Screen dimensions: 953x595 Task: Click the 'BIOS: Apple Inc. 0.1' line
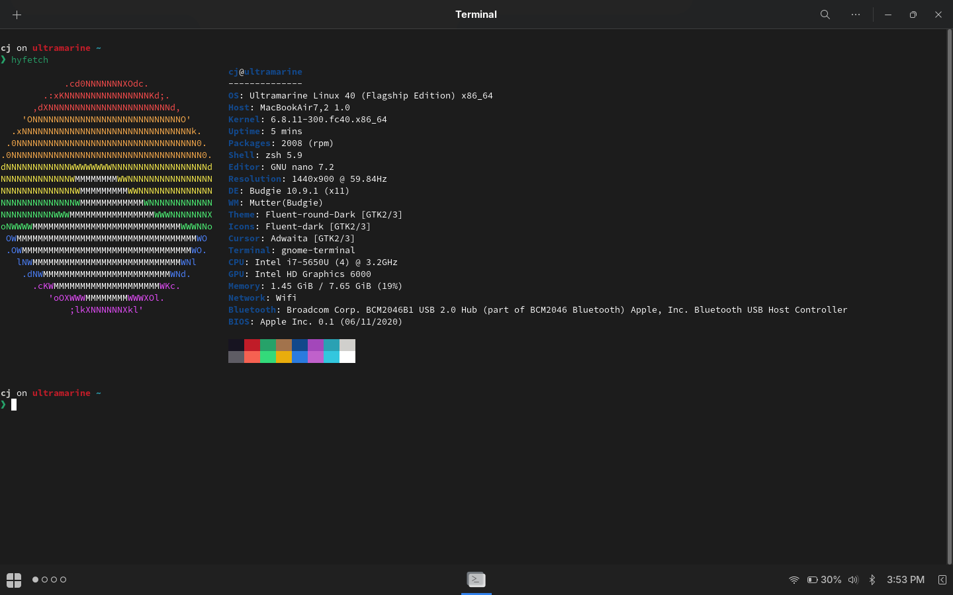tap(316, 321)
